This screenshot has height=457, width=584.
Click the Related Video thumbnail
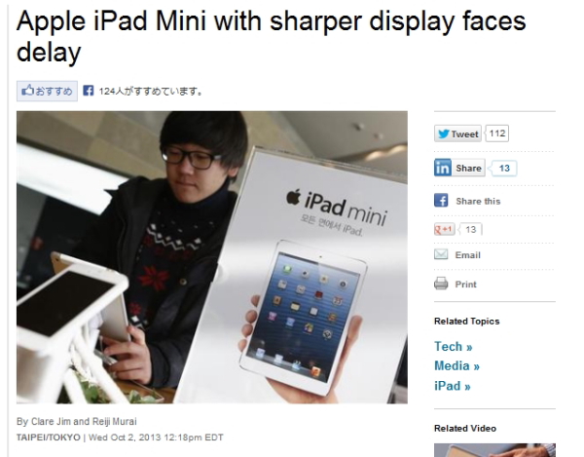point(494,450)
